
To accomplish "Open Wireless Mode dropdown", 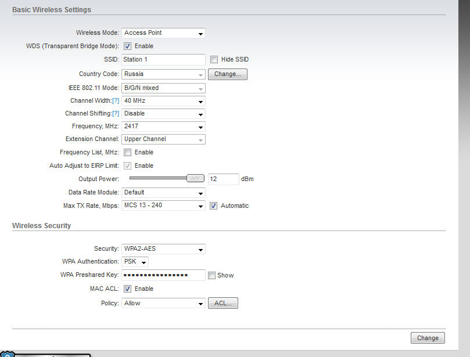I will coord(163,33).
